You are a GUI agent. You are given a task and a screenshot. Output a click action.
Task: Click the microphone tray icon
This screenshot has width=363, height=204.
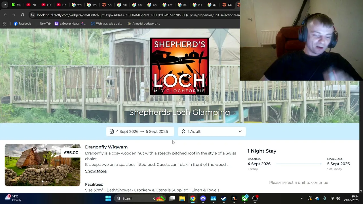point(325,198)
